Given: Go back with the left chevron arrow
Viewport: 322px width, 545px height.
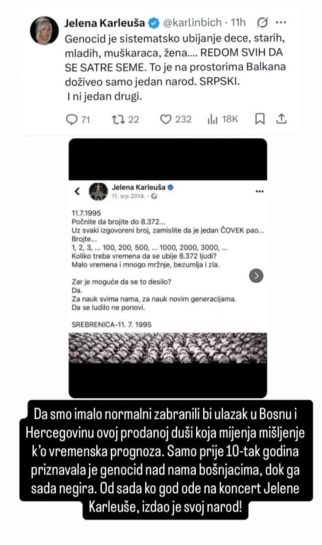Looking at the screenshot, I should point(77,191).
